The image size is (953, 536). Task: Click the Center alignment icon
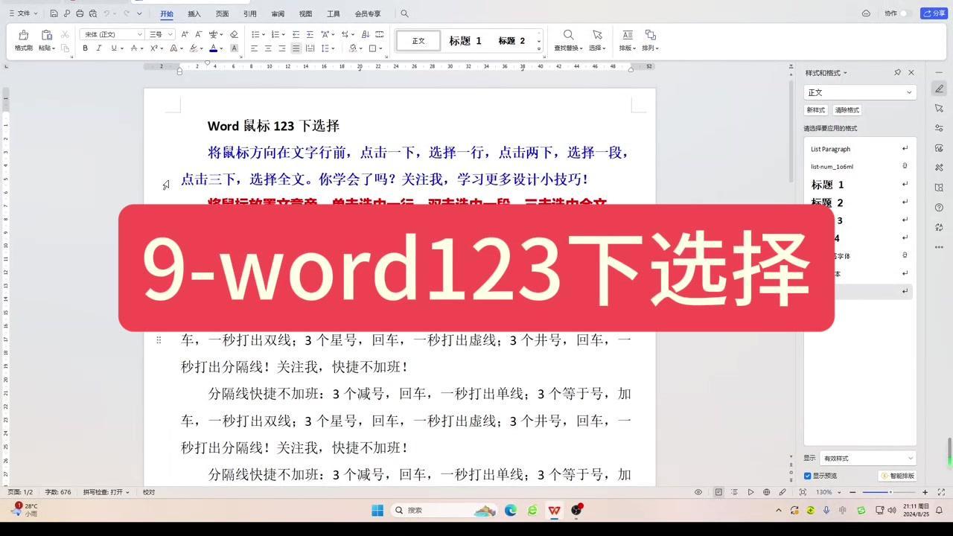pos(268,48)
